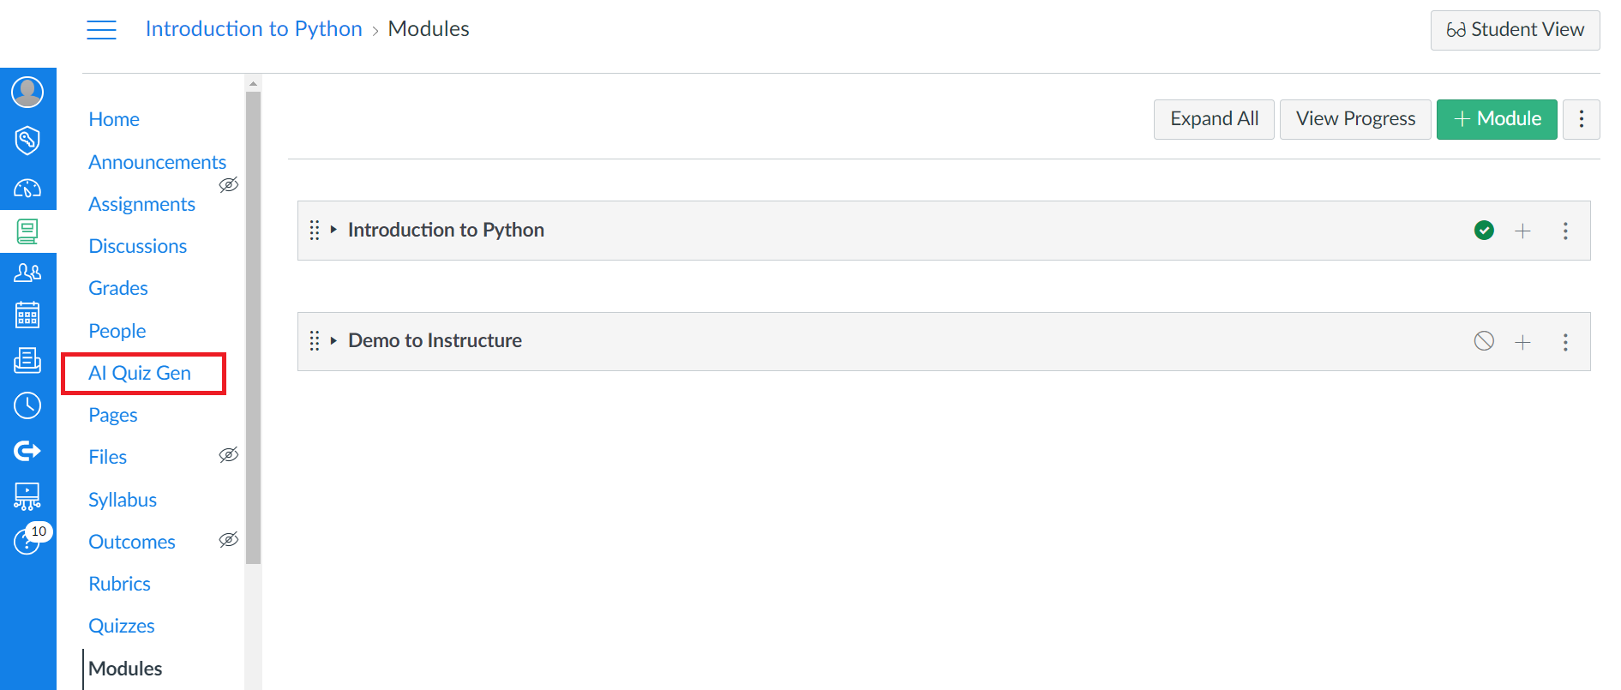Open Quizzes in course navigation
Viewport: 1621px width, 690px height.
coord(122,626)
